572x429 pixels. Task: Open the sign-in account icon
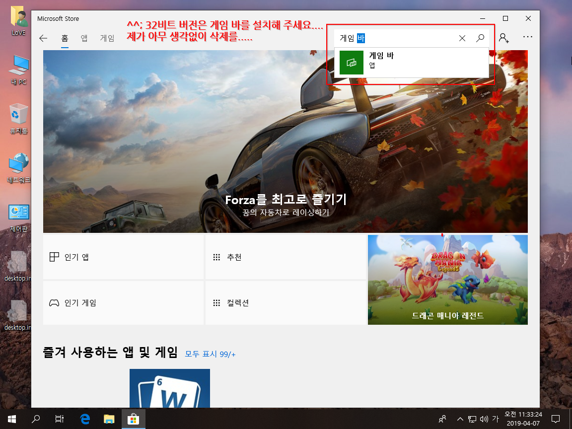click(x=504, y=38)
